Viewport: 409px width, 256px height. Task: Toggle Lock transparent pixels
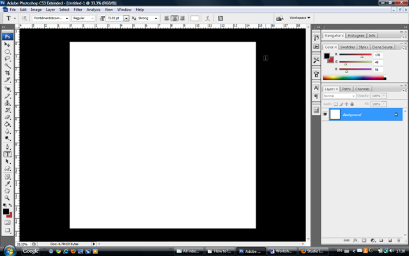point(336,104)
